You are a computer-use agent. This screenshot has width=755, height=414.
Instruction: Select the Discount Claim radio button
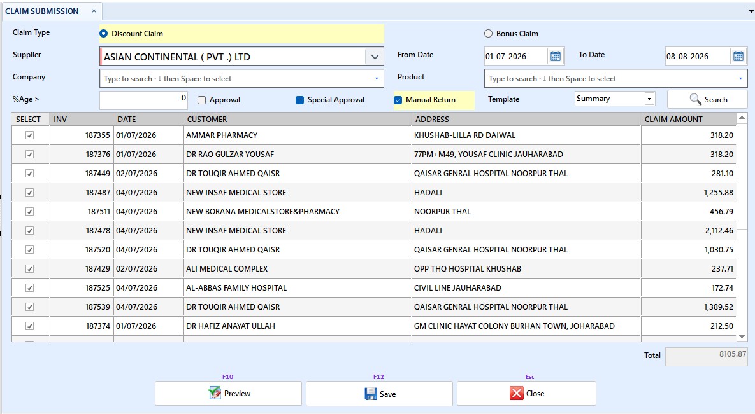click(103, 34)
